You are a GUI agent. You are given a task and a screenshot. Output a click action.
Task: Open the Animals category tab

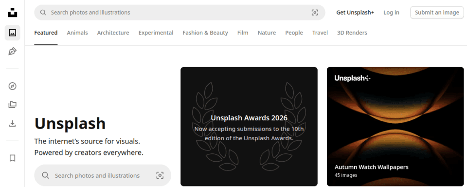pos(77,33)
